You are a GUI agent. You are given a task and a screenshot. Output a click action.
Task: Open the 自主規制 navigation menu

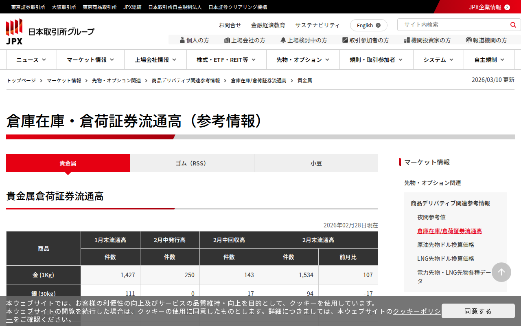coord(489,60)
